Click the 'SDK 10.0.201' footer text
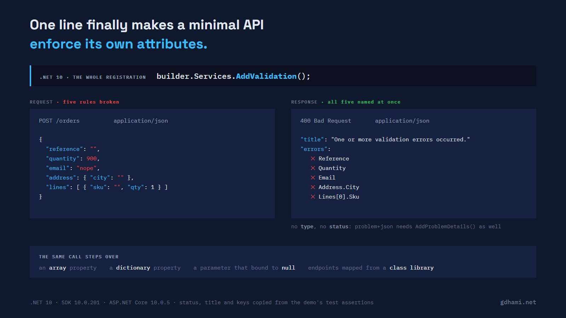The width and height of the screenshot is (566, 318). (81, 302)
